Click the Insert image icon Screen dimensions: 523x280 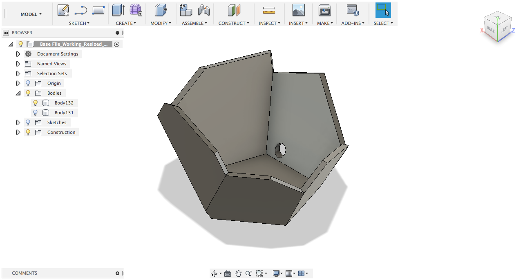[299, 10]
